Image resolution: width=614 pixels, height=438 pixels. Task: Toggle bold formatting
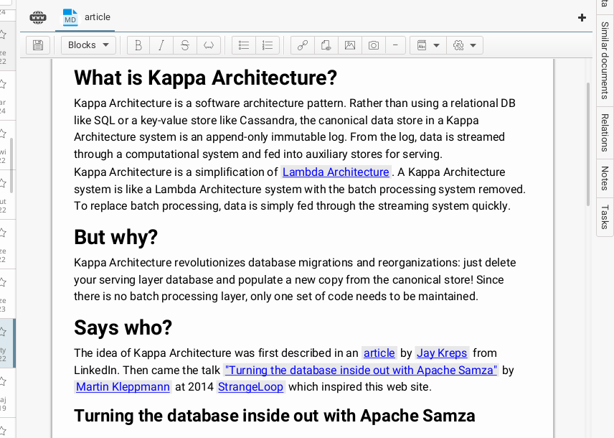tap(138, 45)
